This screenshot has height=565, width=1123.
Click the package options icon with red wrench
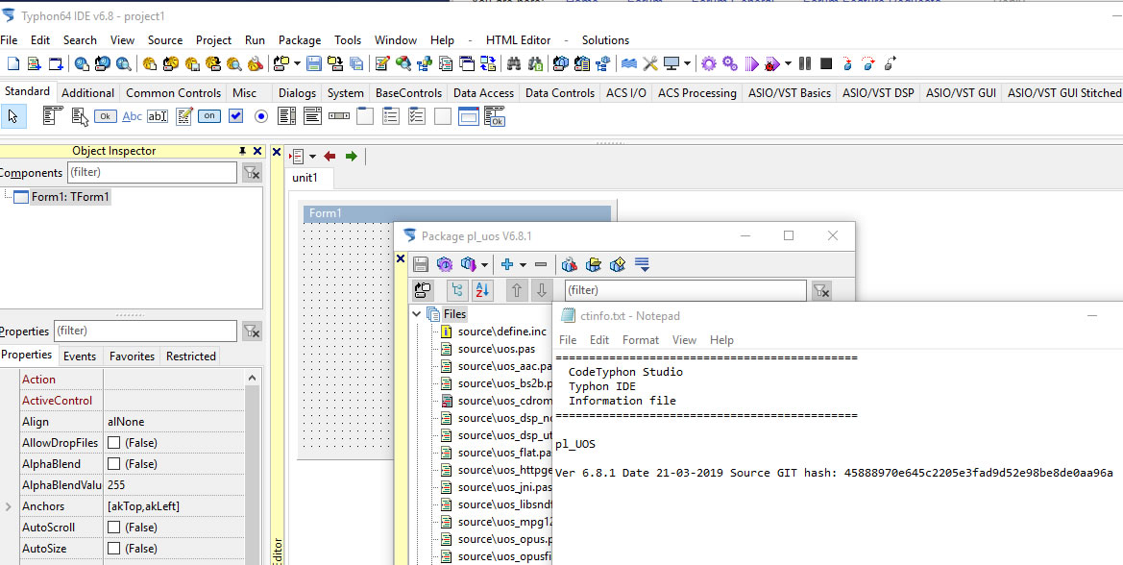tap(570, 264)
